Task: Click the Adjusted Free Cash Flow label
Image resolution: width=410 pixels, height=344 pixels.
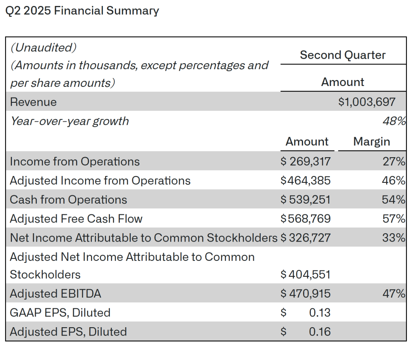Action: point(76,219)
